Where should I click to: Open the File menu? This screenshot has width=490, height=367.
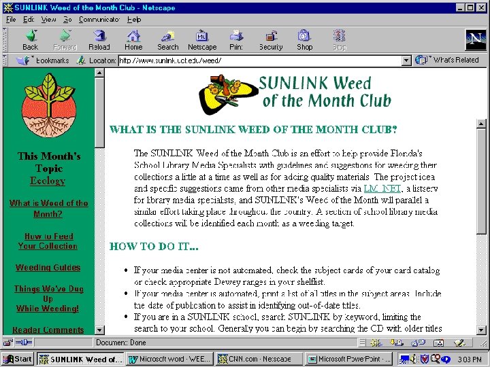[11, 20]
